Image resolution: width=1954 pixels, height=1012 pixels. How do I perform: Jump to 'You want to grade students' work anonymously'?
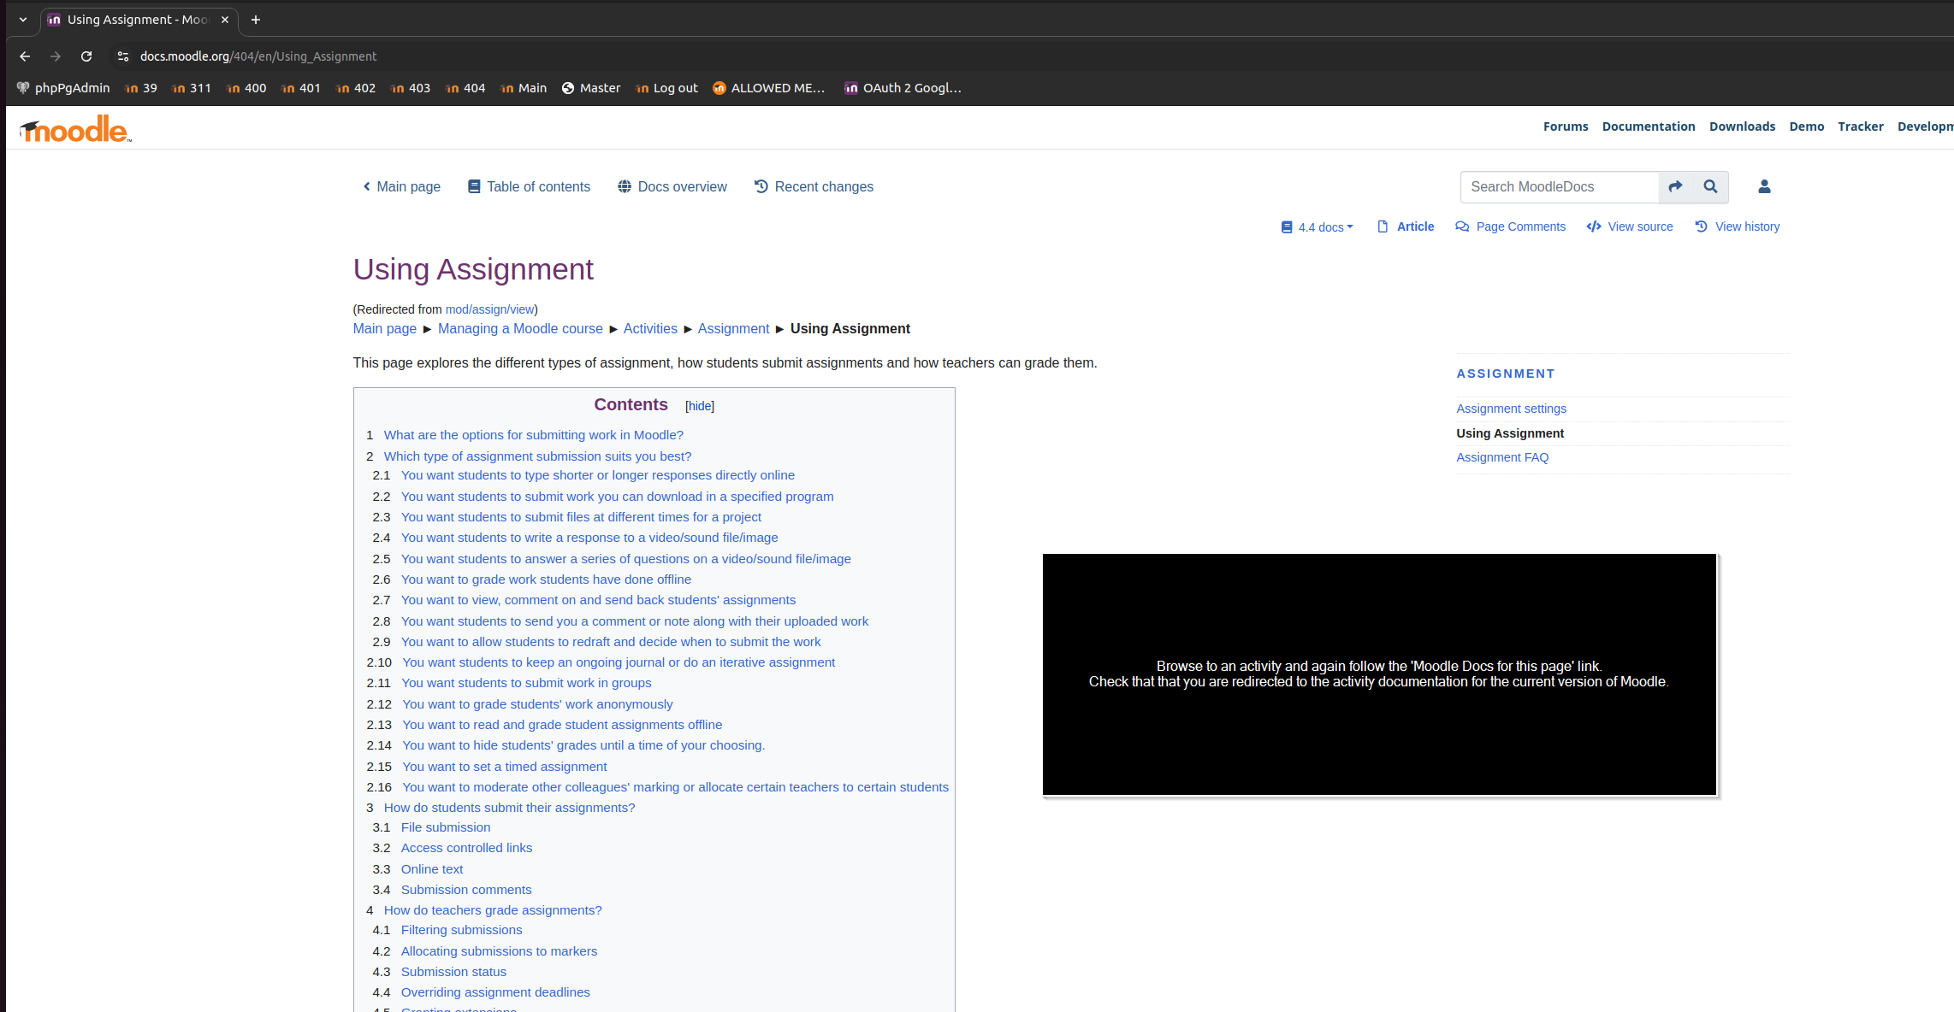[x=537, y=704]
